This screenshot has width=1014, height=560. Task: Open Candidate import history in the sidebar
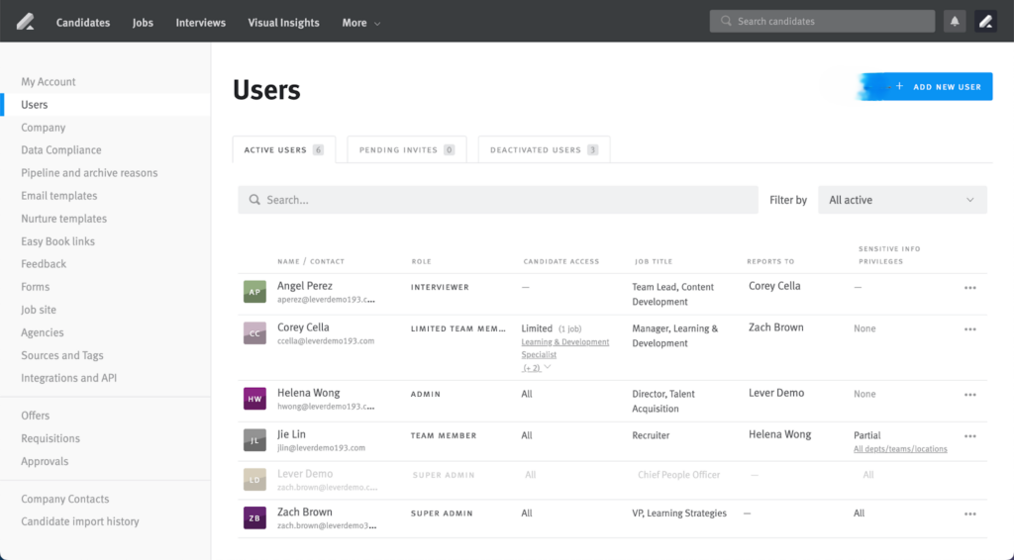pyautogui.click(x=79, y=521)
